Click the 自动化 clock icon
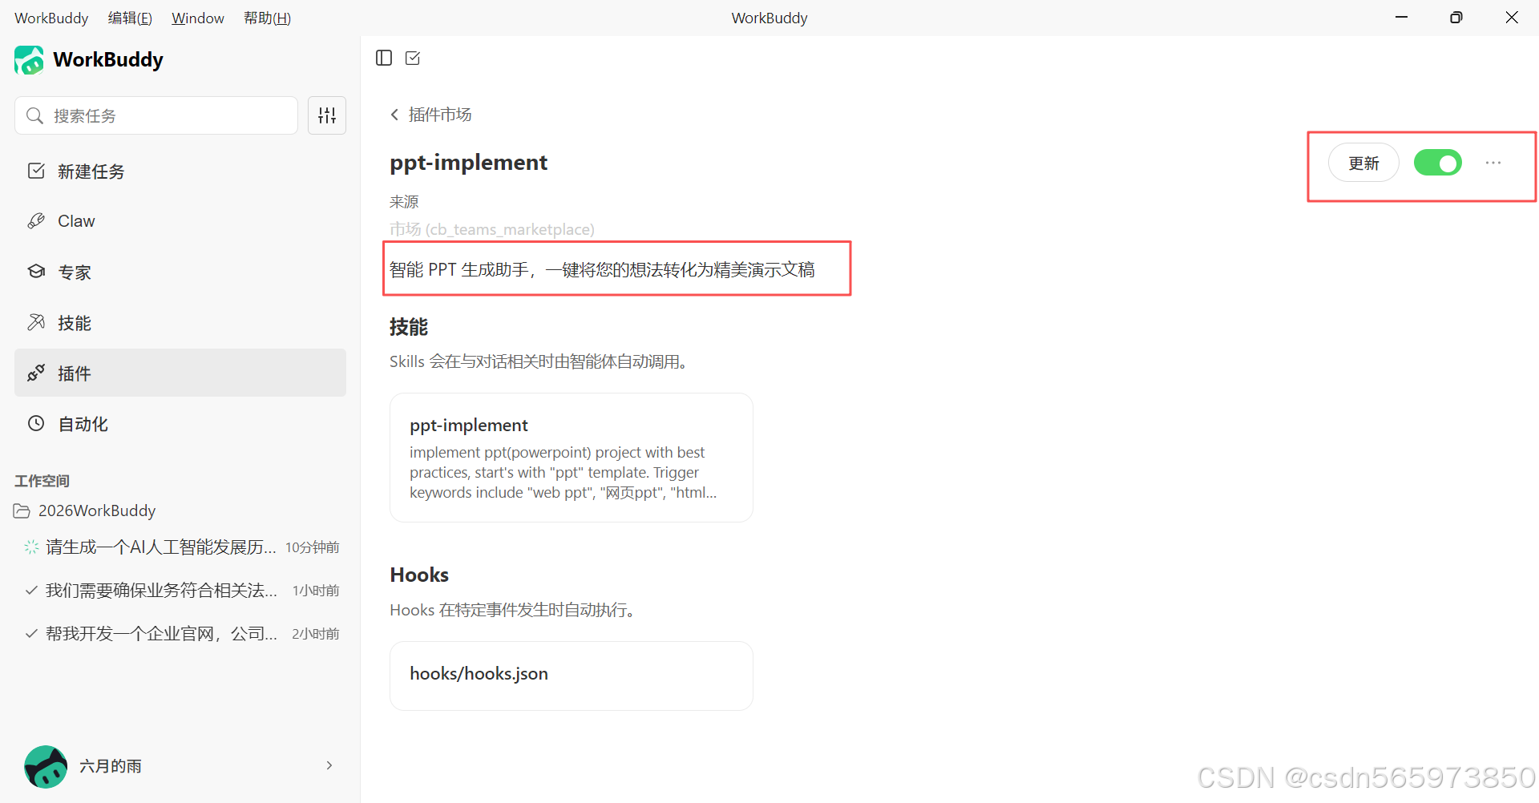1539x803 pixels. 36,423
